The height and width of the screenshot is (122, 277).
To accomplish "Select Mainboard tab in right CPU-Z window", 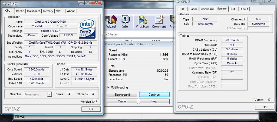I will coord(207,9).
